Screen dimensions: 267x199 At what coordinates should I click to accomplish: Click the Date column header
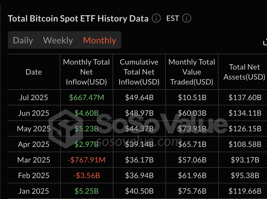(34, 72)
